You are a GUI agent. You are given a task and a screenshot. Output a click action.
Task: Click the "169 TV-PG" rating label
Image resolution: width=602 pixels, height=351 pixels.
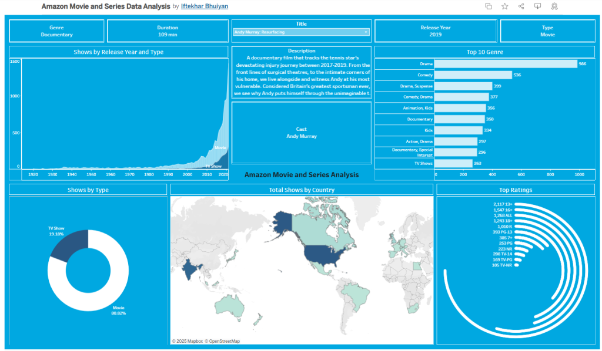502,260
